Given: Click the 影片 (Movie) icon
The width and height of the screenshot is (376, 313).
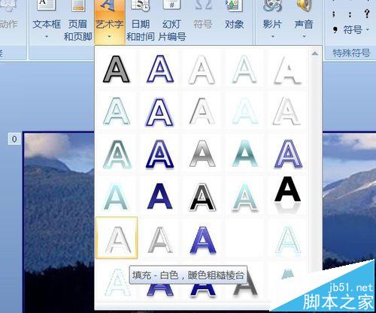Looking at the screenshot, I should coord(272,5).
